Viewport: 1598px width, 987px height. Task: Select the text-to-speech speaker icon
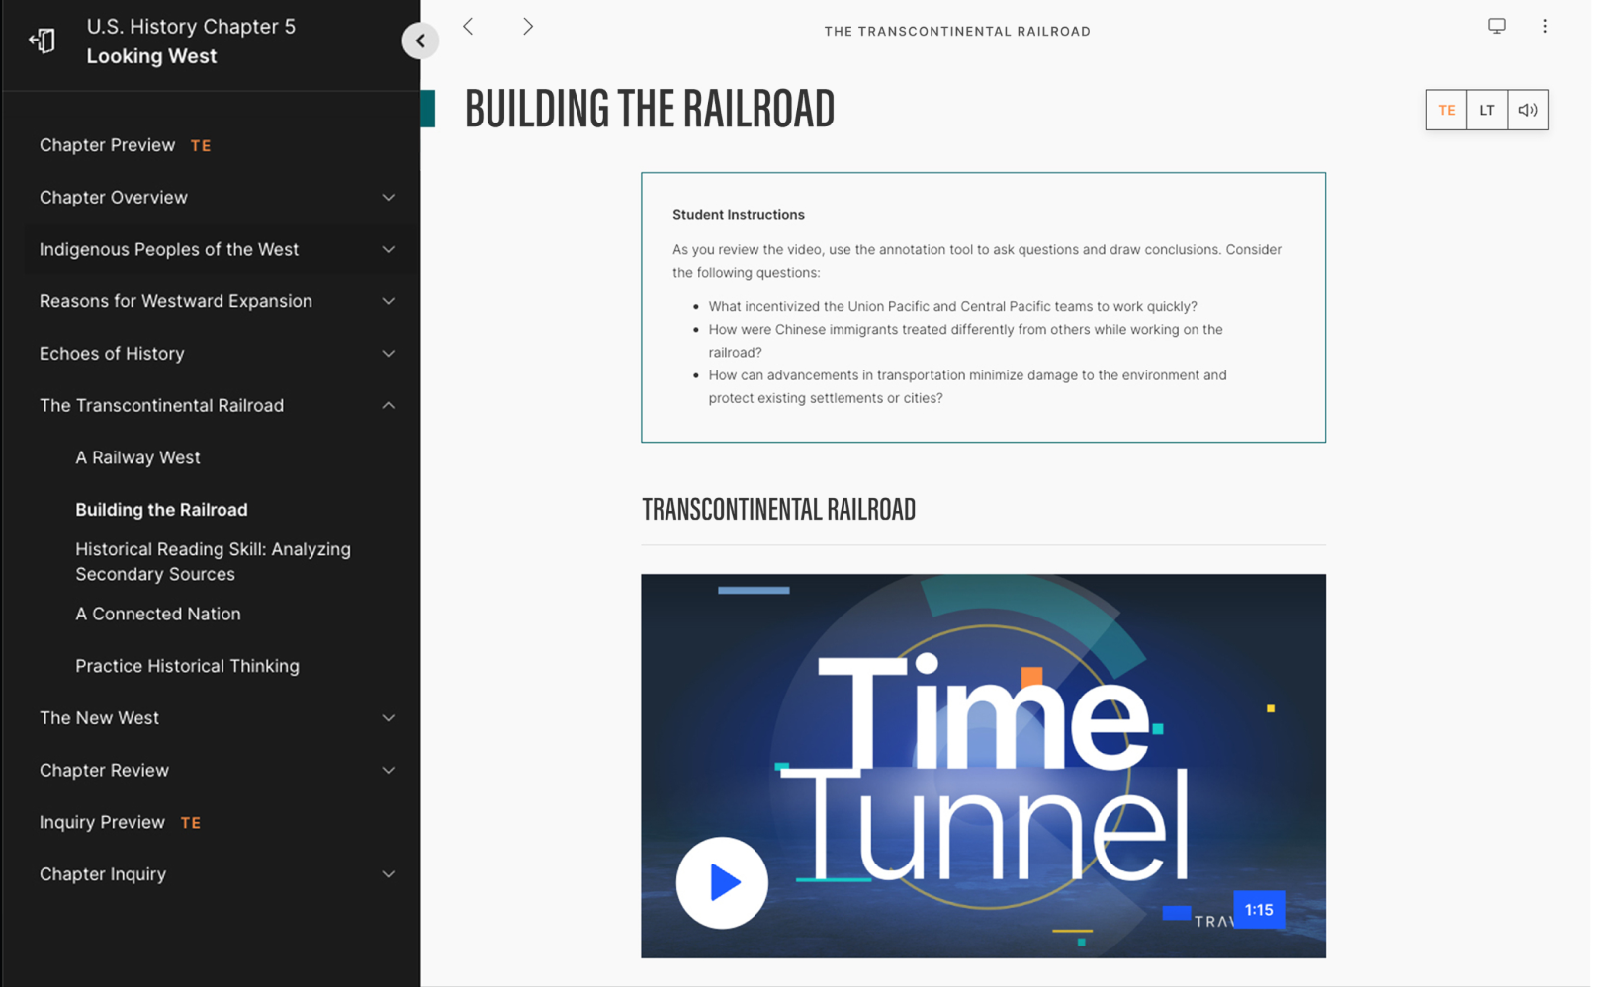pos(1527,110)
